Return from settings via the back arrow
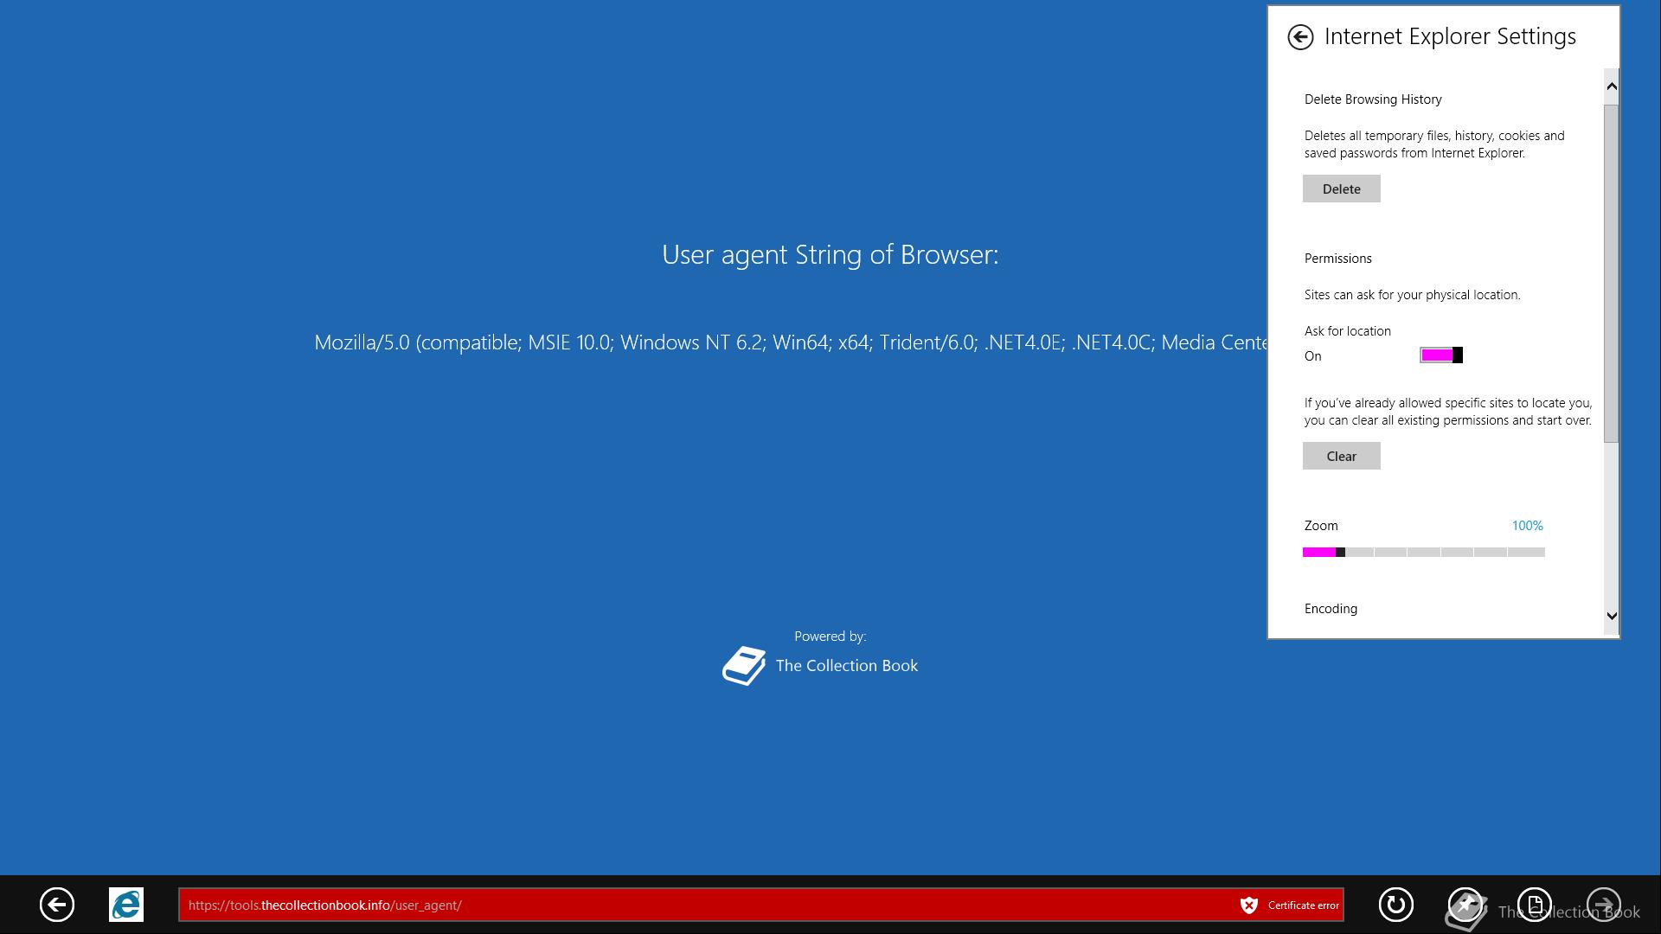This screenshot has width=1661, height=934. 1299,37
